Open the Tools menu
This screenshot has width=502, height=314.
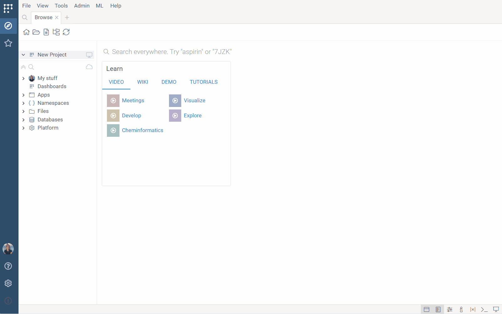(61, 6)
